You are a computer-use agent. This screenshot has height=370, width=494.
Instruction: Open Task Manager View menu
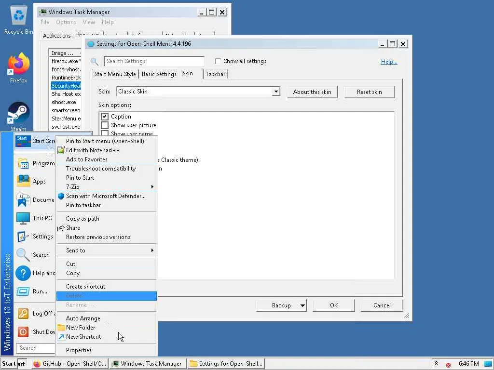coord(89,22)
